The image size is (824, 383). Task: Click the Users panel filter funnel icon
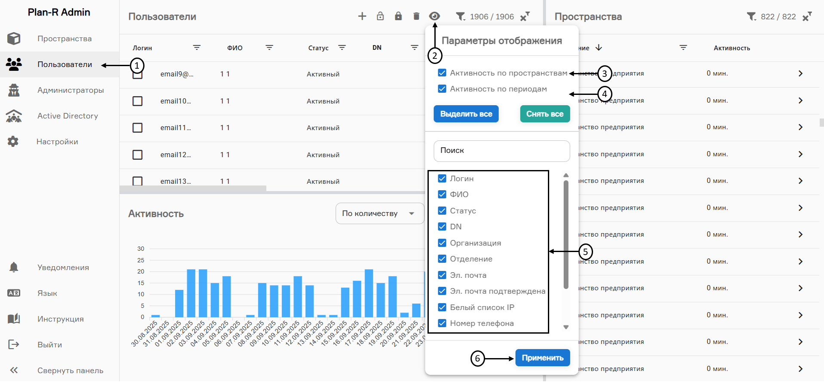[x=461, y=17]
